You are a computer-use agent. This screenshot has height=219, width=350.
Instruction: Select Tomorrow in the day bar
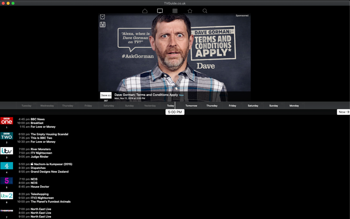point(191,106)
